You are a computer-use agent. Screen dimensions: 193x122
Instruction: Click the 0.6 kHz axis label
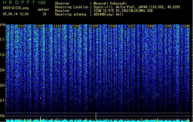tap(3, 116)
